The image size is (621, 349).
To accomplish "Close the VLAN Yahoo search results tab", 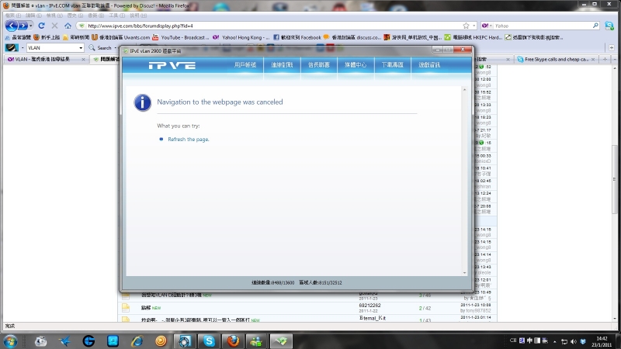I will click(83, 59).
